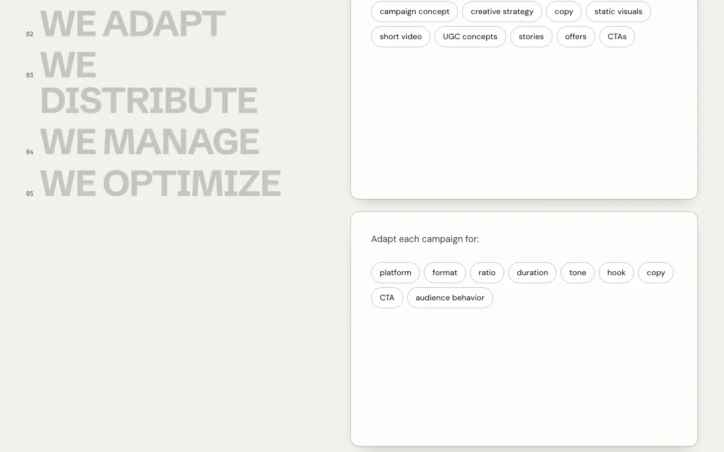Click the "Adapt each campaign for:" heading
The width and height of the screenshot is (724, 452).
pos(425,239)
